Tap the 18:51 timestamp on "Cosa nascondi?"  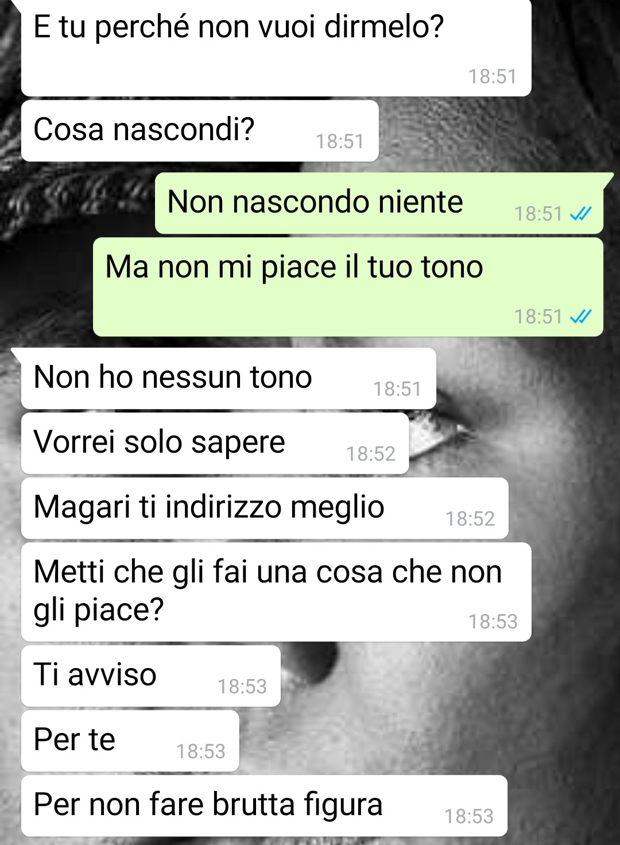tap(340, 141)
